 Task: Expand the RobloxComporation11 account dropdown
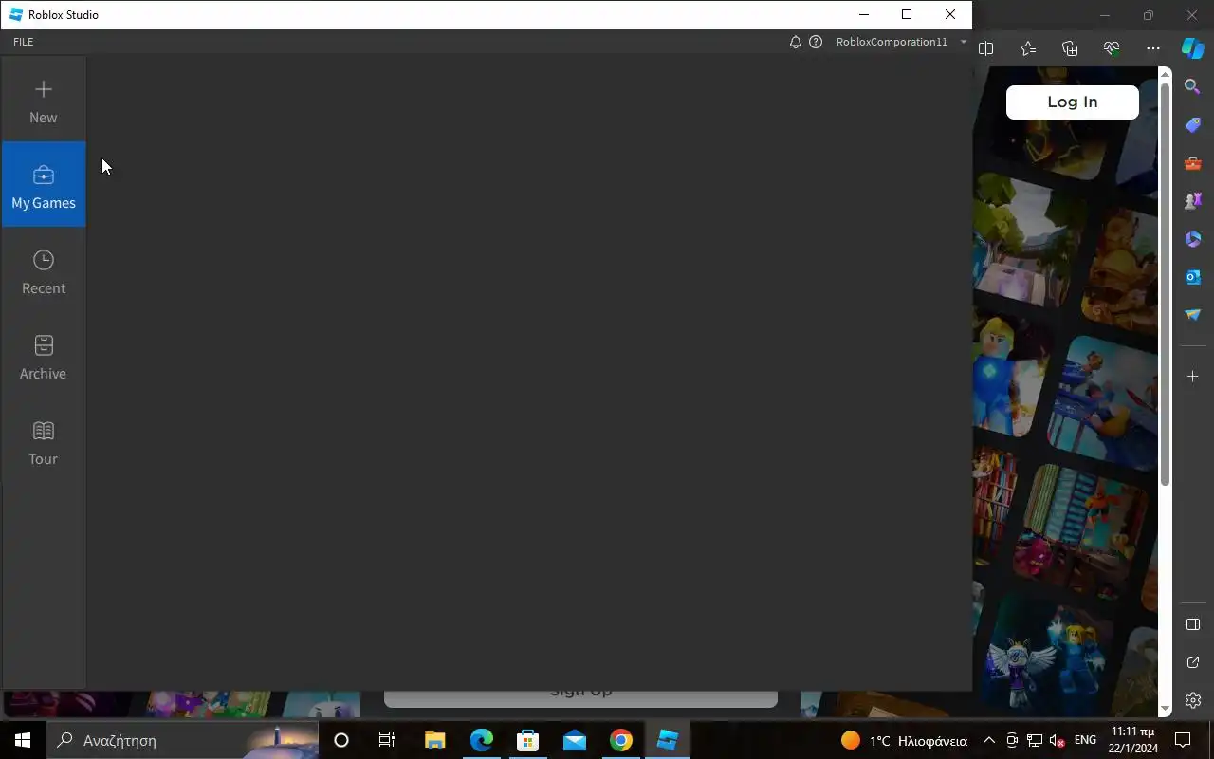pos(901,42)
